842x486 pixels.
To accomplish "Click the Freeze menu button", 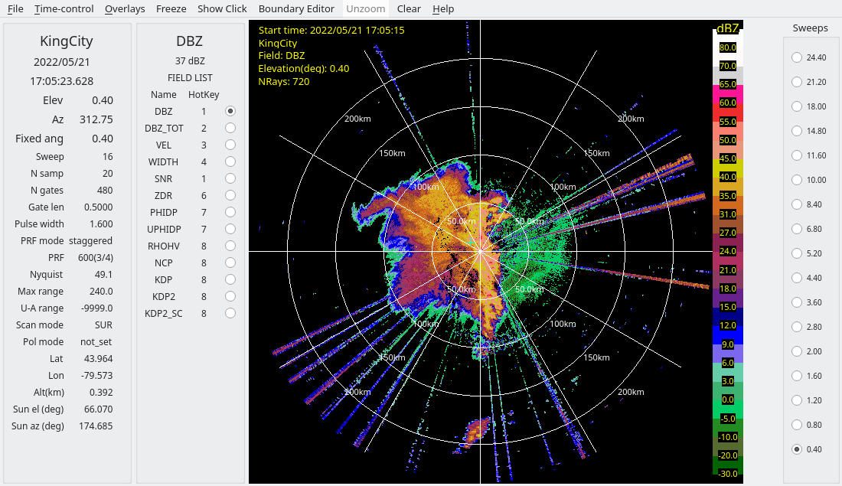I will [171, 9].
